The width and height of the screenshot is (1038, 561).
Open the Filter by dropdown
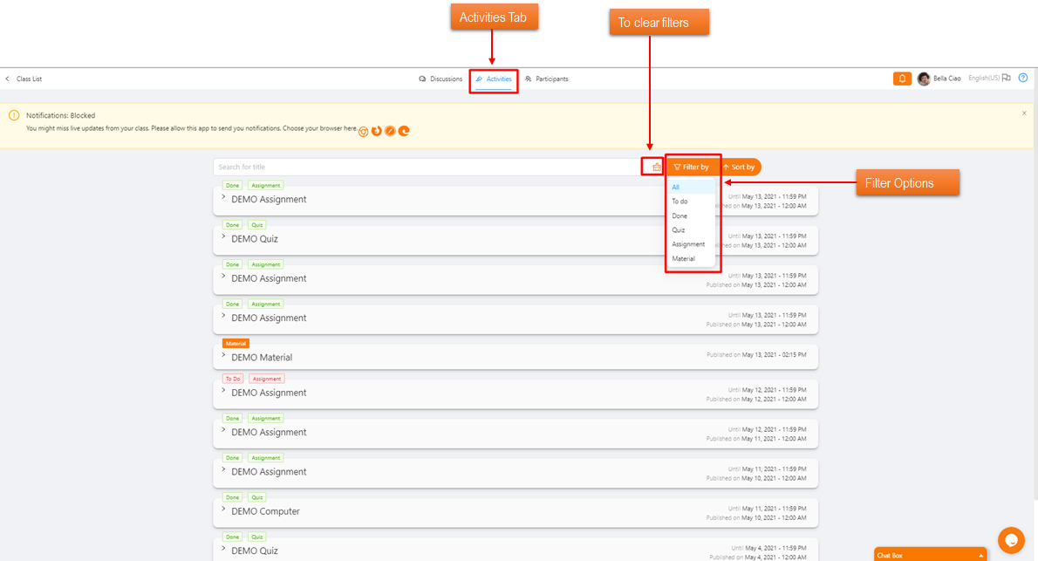point(692,167)
